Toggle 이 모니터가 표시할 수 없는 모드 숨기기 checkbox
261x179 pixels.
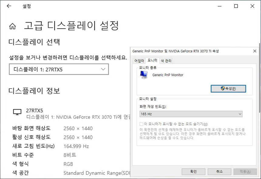[141, 124]
